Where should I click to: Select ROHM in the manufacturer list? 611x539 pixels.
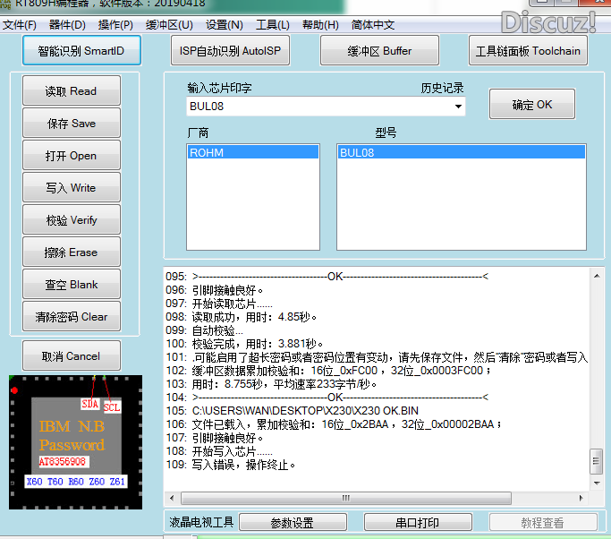click(253, 152)
